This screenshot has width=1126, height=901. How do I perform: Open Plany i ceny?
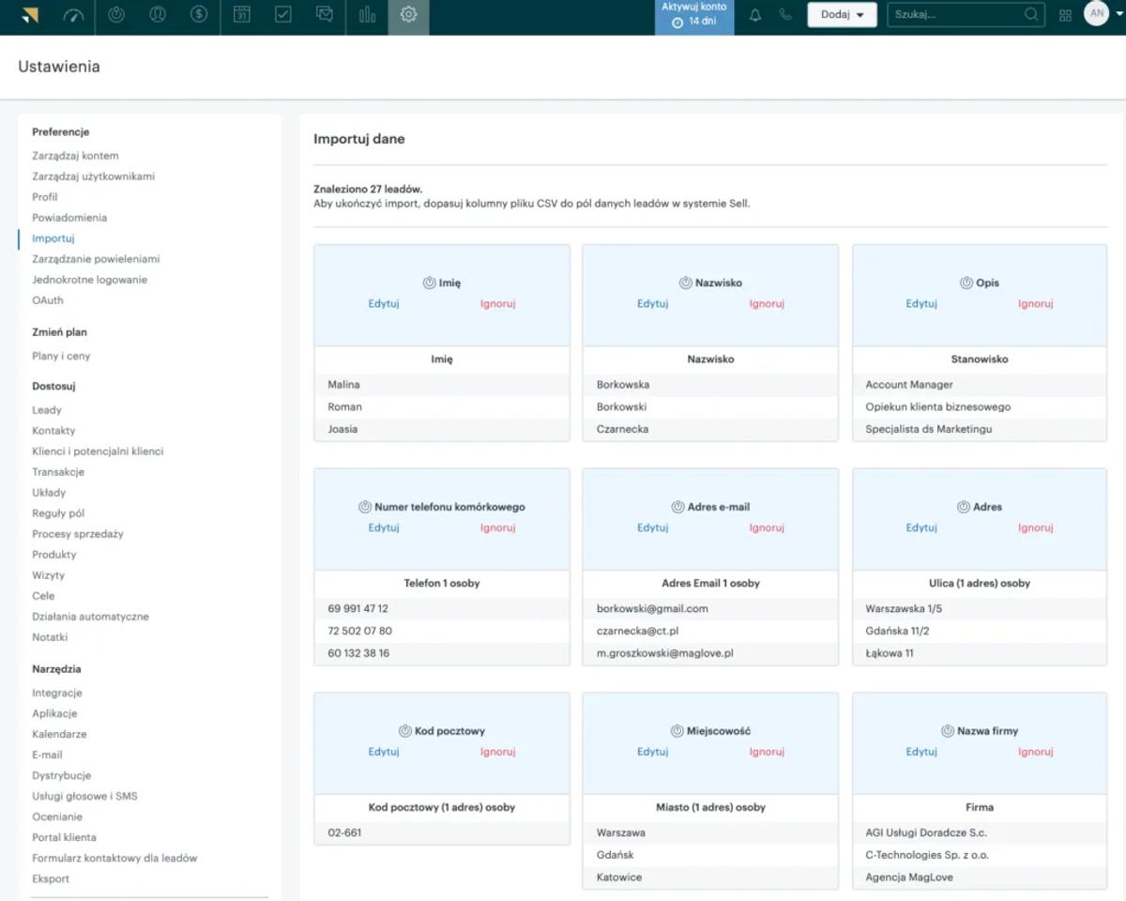(61, 356)
